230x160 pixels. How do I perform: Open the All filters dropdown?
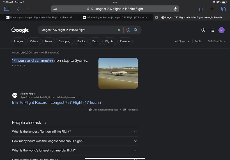[182, 41]
